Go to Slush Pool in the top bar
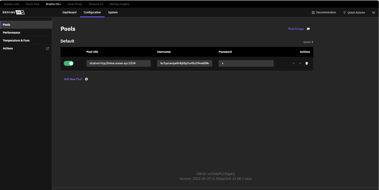The height and width of the screenshot is (190, 379). [32, 4]
